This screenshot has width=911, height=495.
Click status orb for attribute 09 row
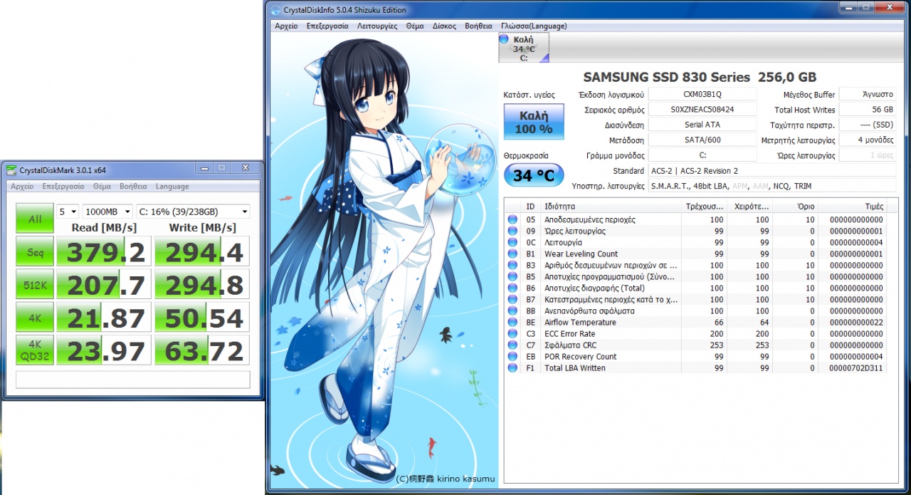[512, 231]
